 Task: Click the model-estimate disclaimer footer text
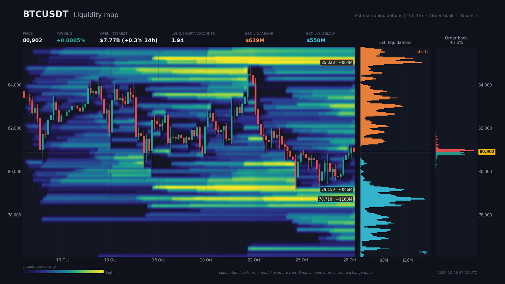tap(295, 273)
